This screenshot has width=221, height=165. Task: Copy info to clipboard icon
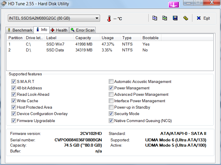155,18
